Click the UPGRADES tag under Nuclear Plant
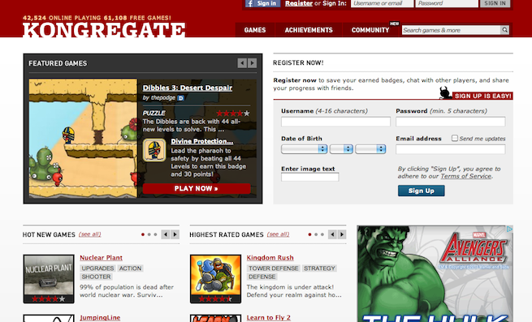The width and height of the screenshot is (532, 322). point(97,268)
